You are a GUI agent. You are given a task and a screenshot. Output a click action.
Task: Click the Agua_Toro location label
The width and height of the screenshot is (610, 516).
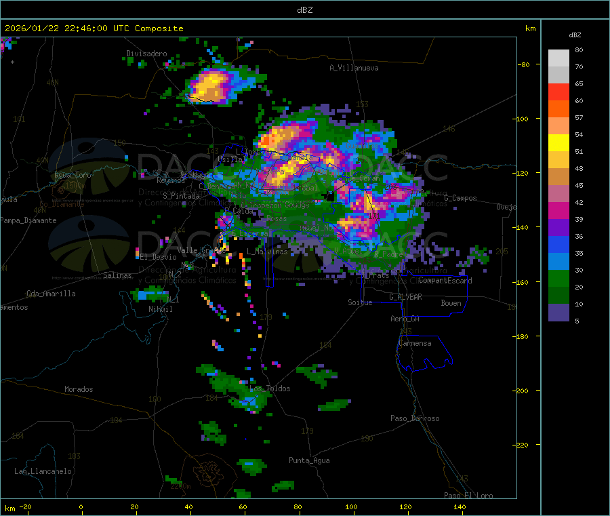click(73, 175)
